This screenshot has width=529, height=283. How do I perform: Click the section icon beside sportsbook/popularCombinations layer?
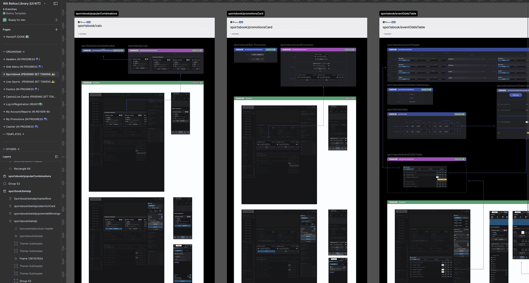[x=5, y=176]
